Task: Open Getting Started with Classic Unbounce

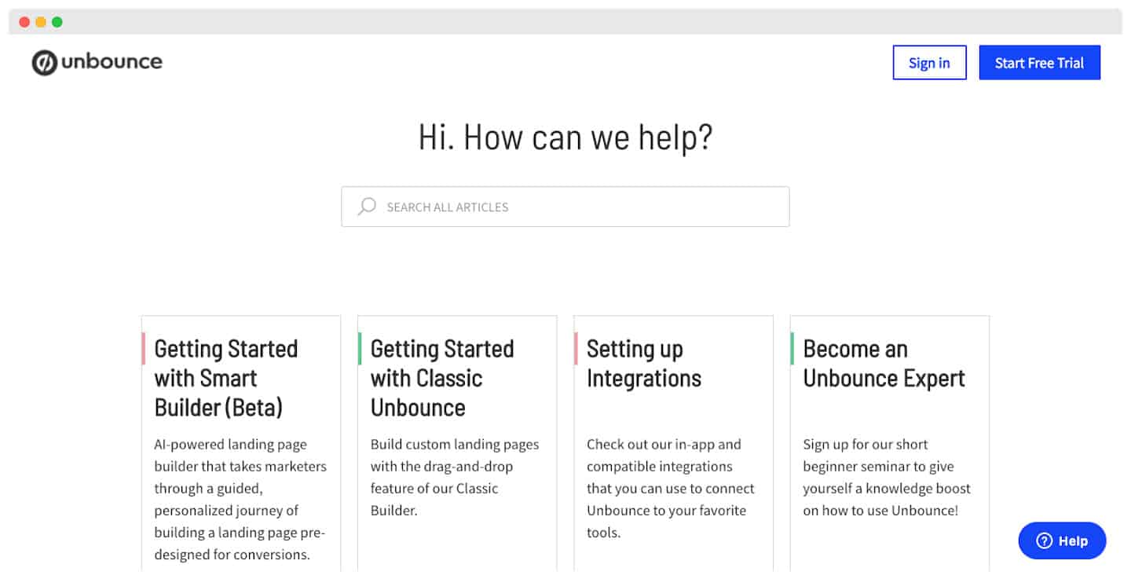Action: (442, 378)
